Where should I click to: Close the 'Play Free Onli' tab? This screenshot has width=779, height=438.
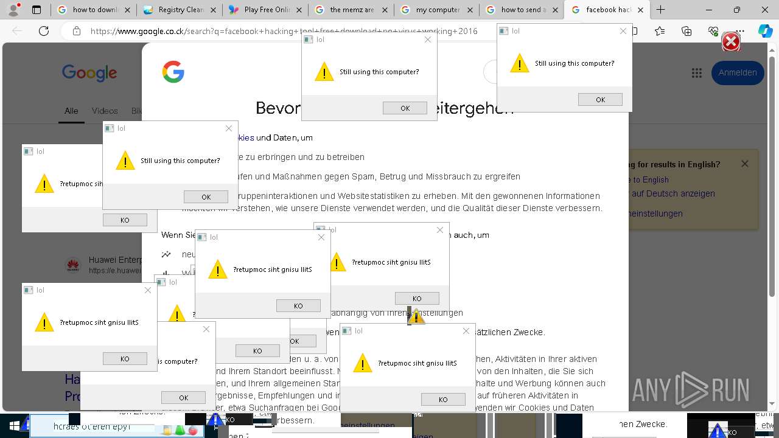coord(300,10)
